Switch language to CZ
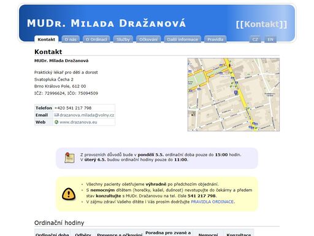 tap(255, 39)
